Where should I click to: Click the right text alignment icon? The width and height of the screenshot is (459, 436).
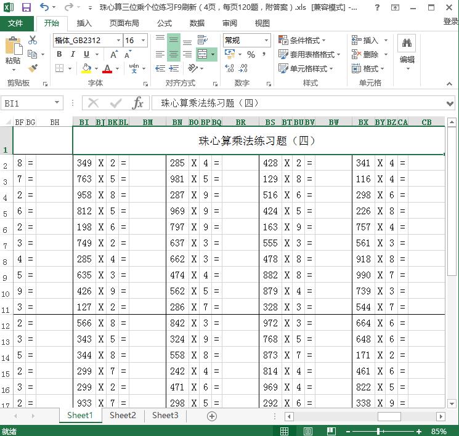(x=187, y=54)
